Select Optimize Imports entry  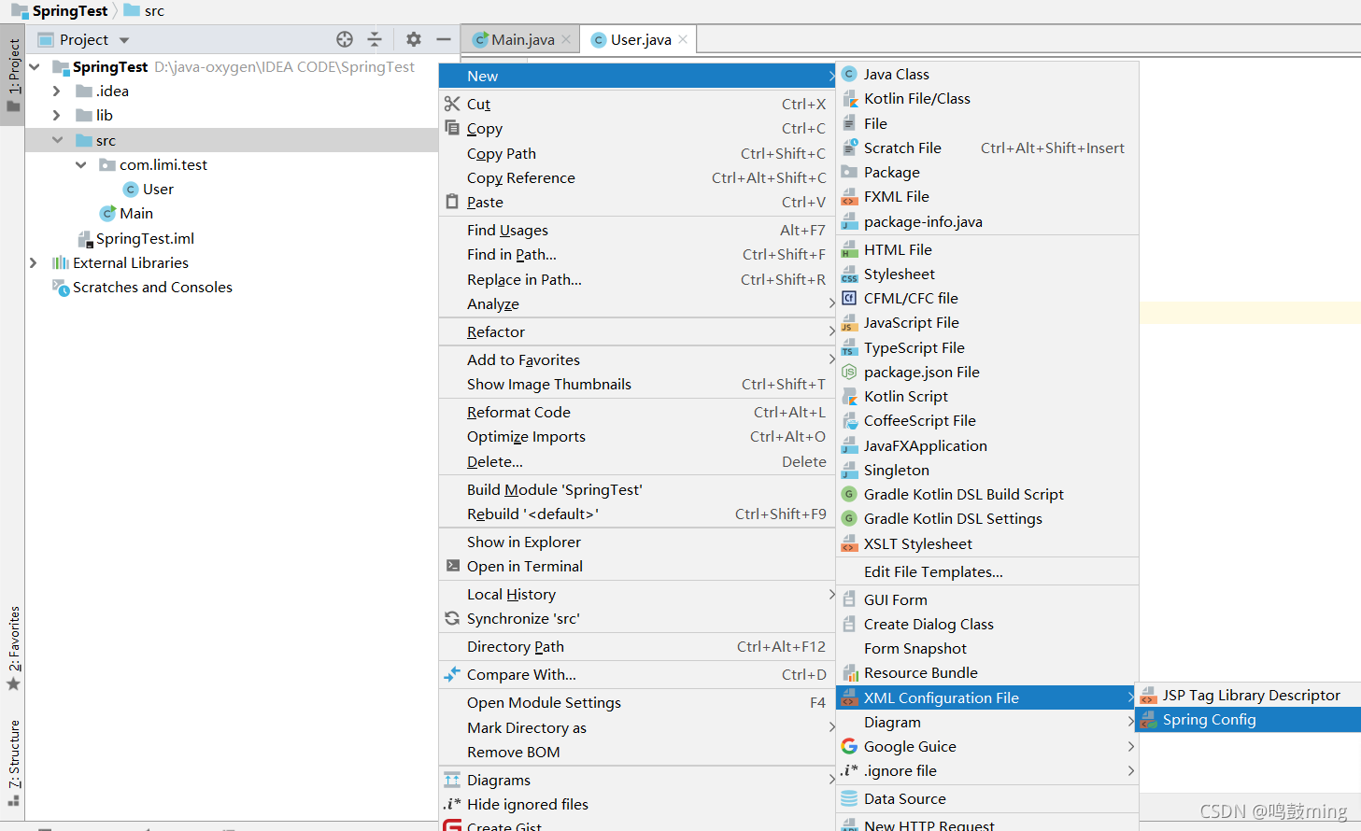tap(637, 436)
